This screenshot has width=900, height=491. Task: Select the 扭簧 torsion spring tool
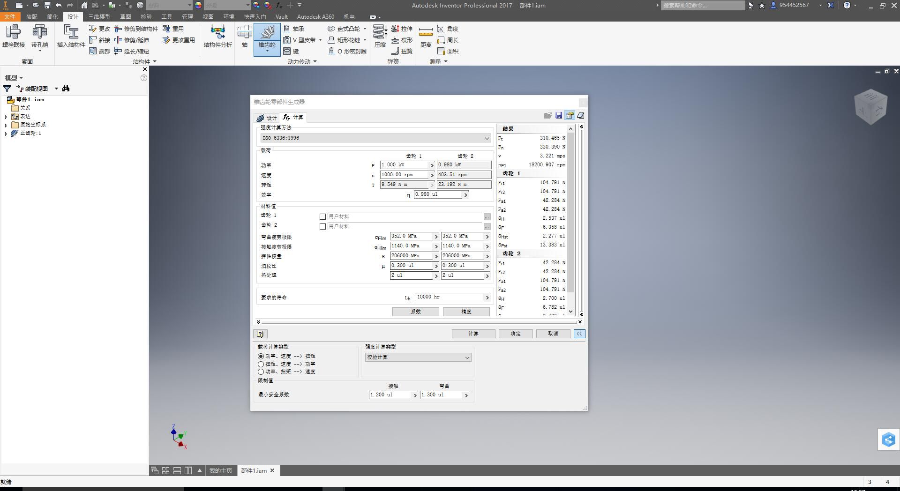(x=402, y=51)
